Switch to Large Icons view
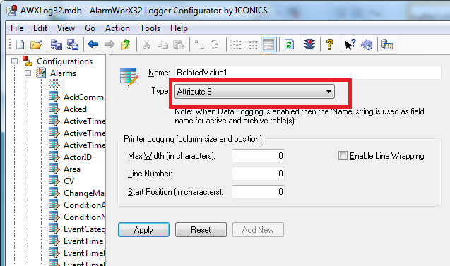 199,44
